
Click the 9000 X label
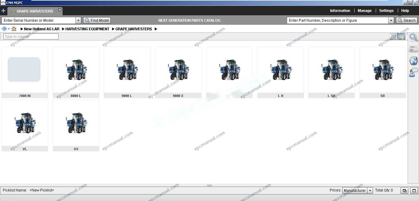(x=178, y=96)
